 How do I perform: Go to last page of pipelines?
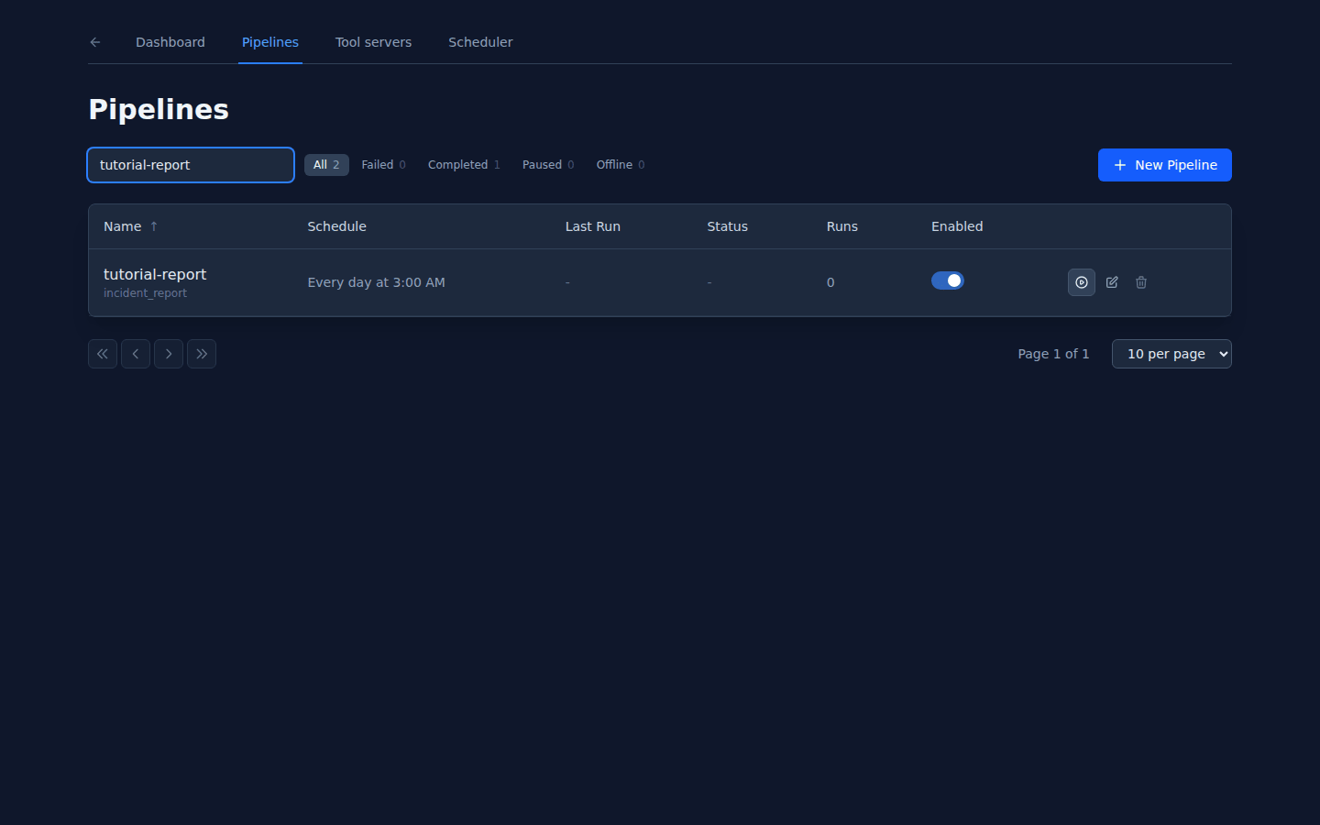tap(202, 354)
